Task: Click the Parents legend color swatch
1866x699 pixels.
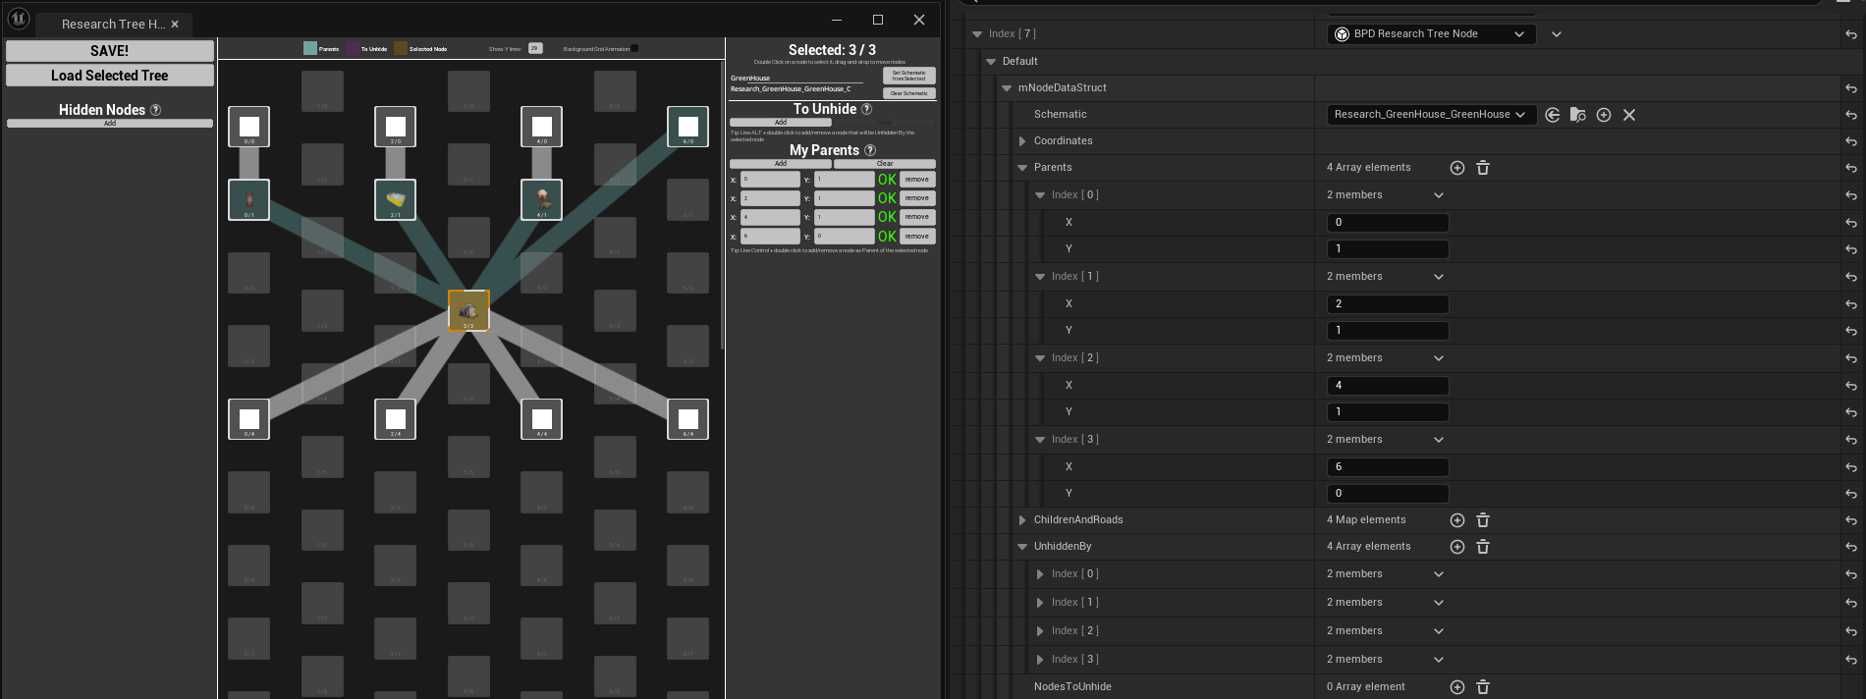Action: (310, 48)
